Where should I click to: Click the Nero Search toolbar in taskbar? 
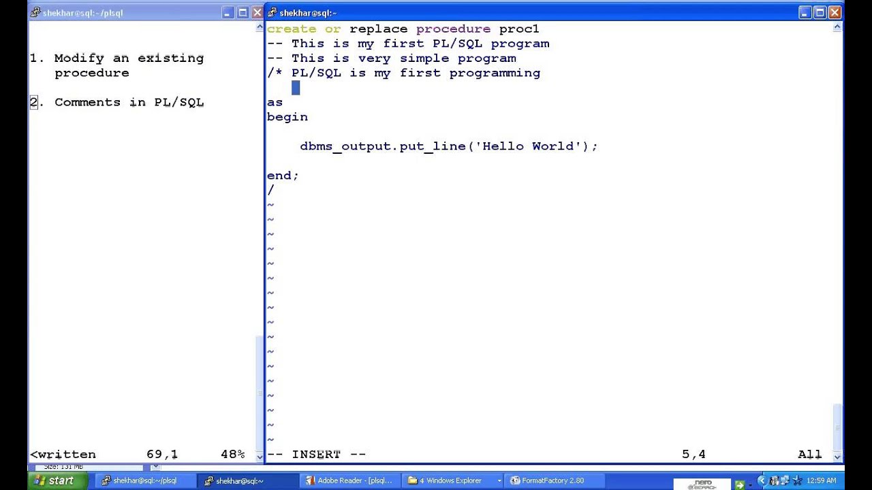pyautogui.click(x=702, y=485)
